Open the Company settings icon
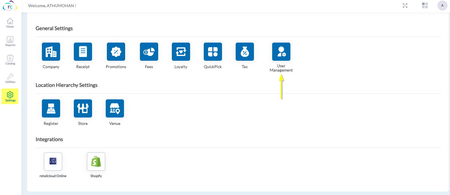The height and width of the screenshot is (195, 450). [x=51, y=52]
